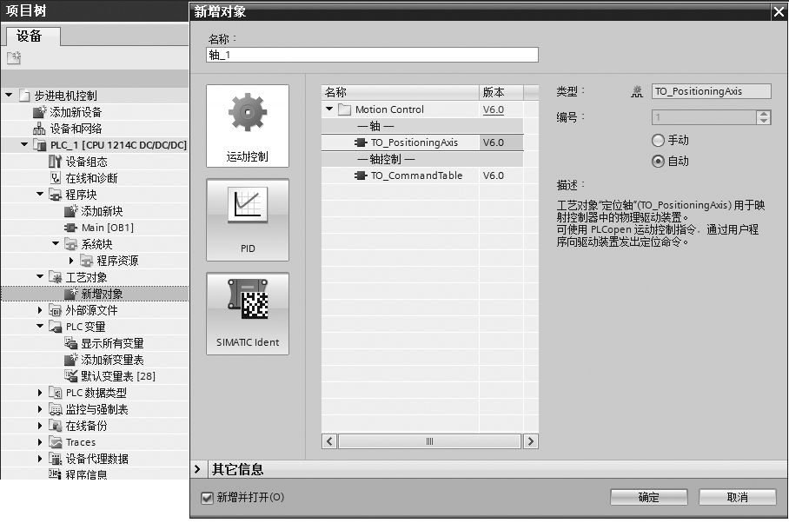Collapse the 系统块 node
The width and height of the screenshot is (789, 523).
tap(56, 243)
